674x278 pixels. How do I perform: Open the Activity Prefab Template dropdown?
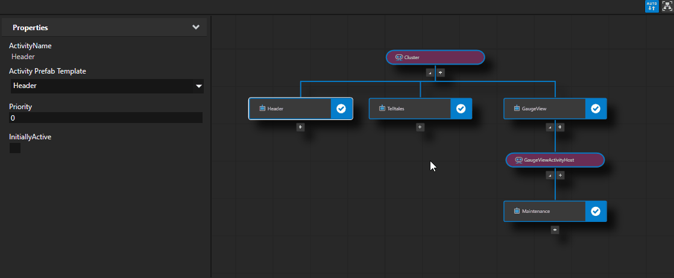pyautogui.click(x=107, y=86)
